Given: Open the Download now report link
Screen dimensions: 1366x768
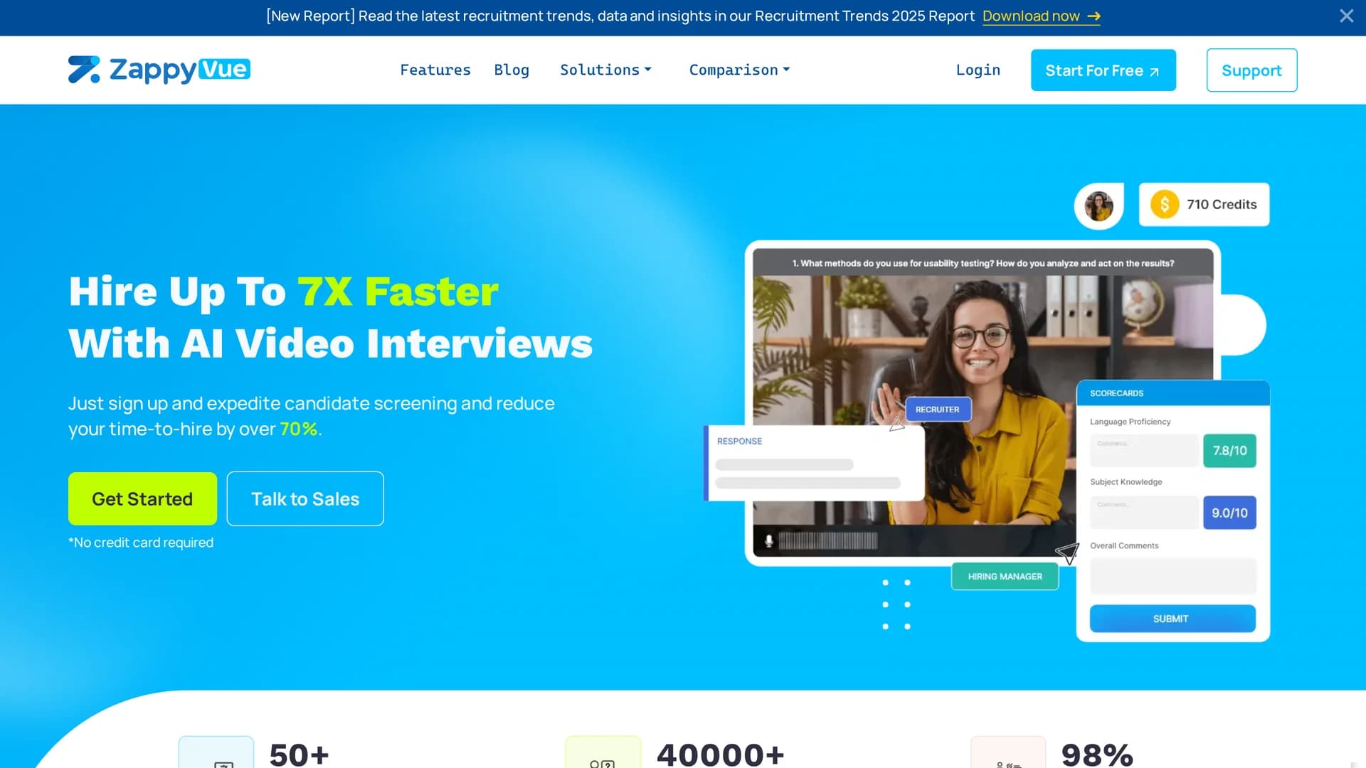Looking at the screenshot, I should (x=1041, y=16).
